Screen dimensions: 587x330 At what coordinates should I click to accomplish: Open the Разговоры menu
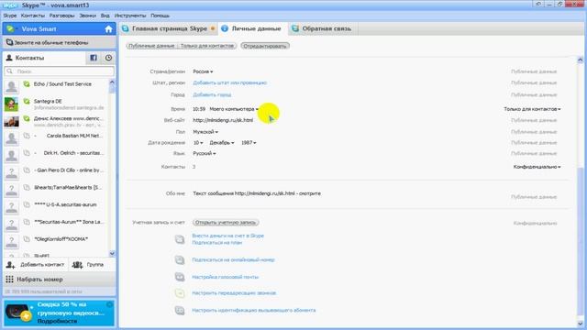62,16
